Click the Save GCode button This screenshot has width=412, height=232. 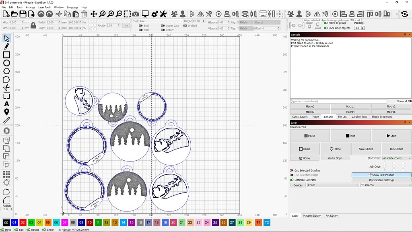pyautogui.click(x=366, y=149)
